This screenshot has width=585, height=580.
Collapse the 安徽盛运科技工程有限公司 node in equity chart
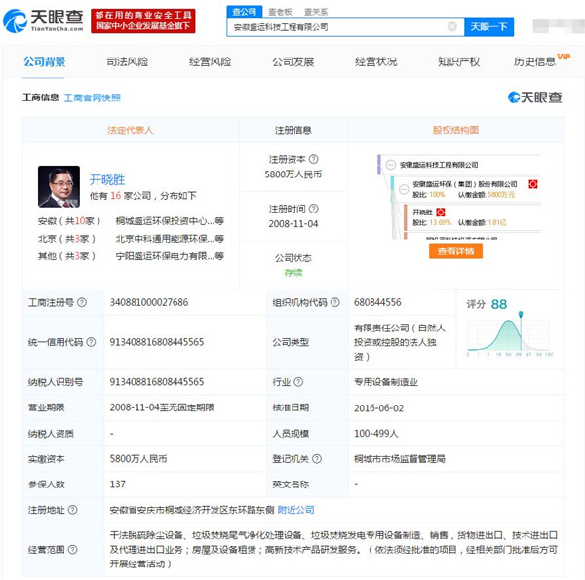pyautogui.click(x=390, y=166)
